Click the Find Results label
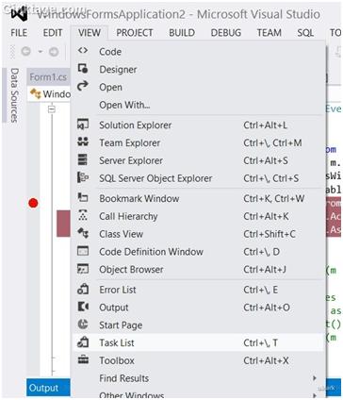 click(124, 378)
